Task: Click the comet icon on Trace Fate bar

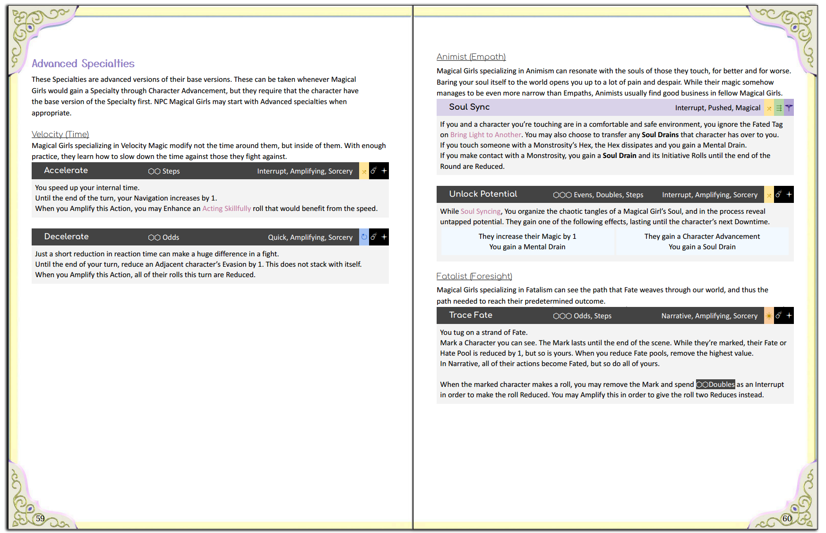Action: pos(779,316)
